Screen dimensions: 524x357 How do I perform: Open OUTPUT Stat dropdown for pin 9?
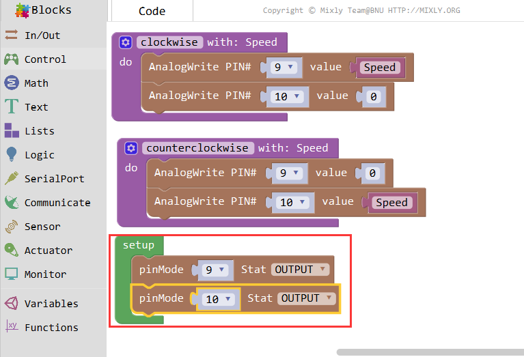click(x=300, y=270)
